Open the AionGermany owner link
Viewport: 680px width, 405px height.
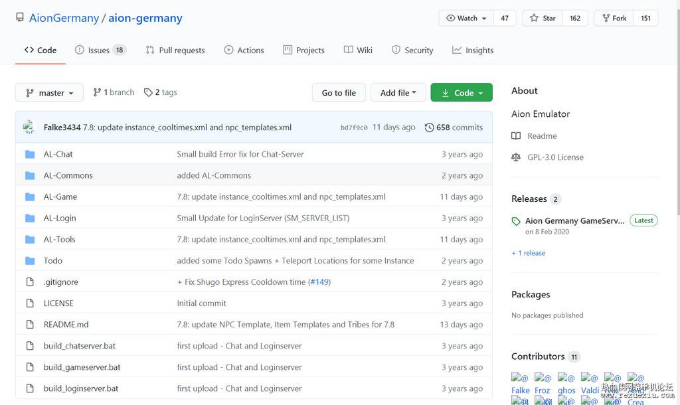pos(64,18)
